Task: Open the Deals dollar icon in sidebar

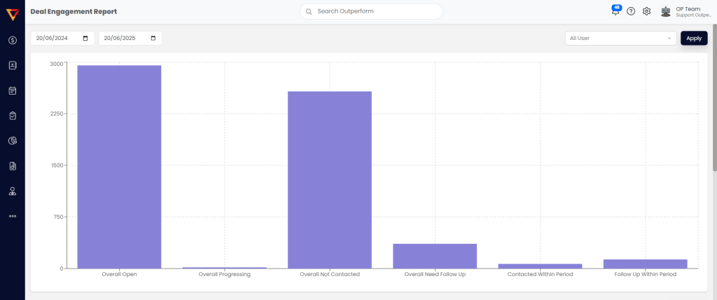Action: (13, 41)
